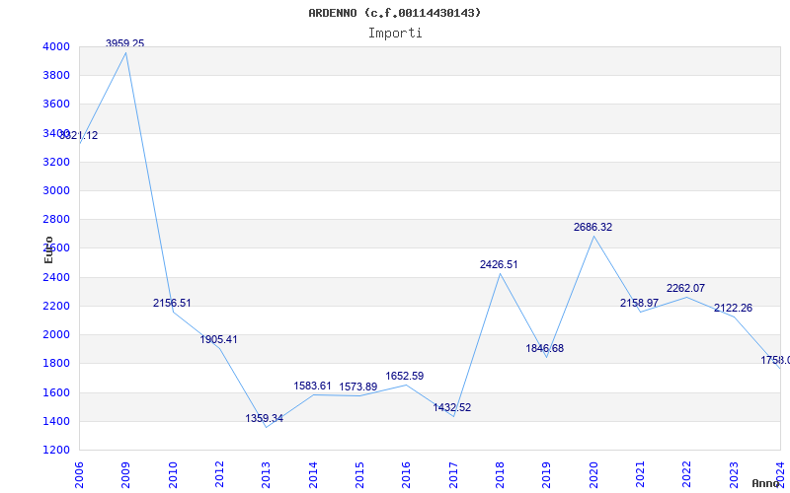Click the 1905.41 data label
790x493 pixels.
click(x=218, y=339)
